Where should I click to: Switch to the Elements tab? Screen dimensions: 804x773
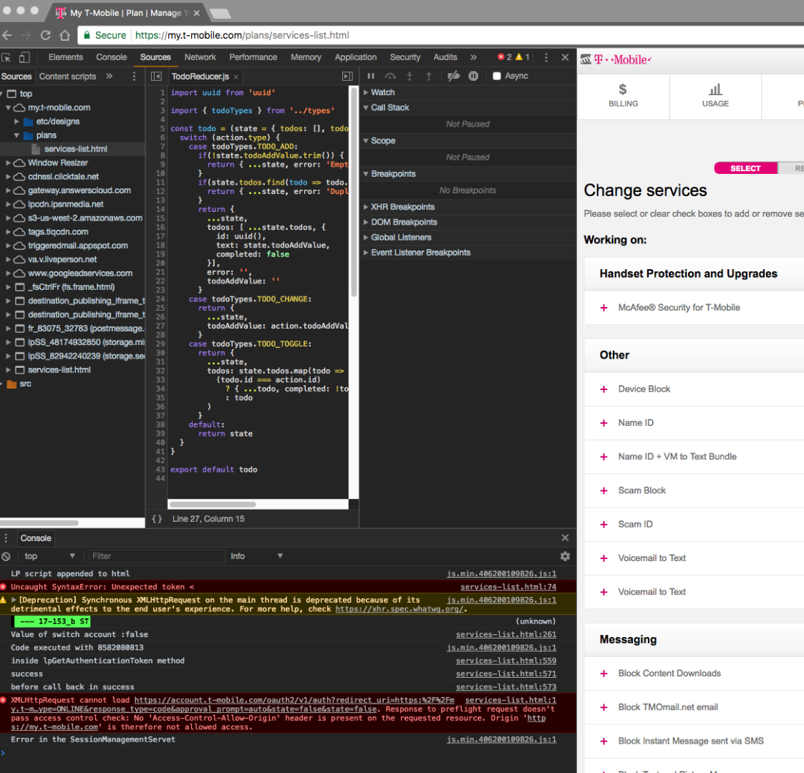(x=66, y=57)
